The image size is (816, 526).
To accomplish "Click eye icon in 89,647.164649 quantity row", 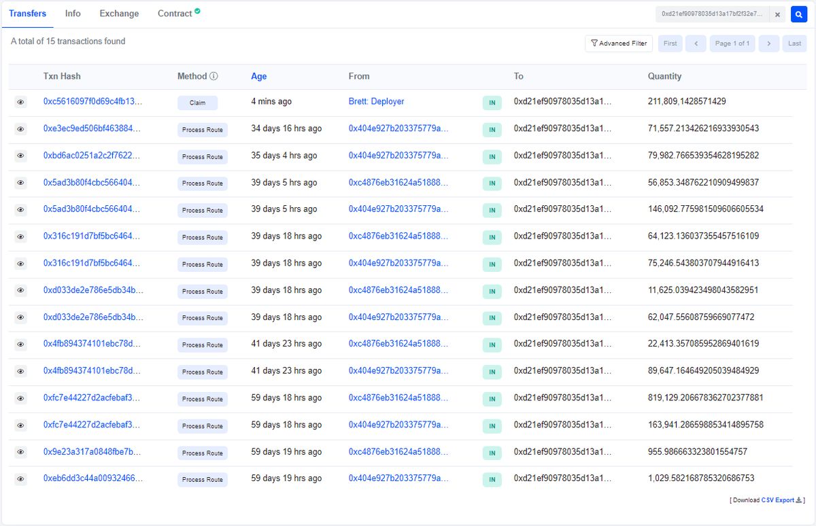I will (20, 372).
